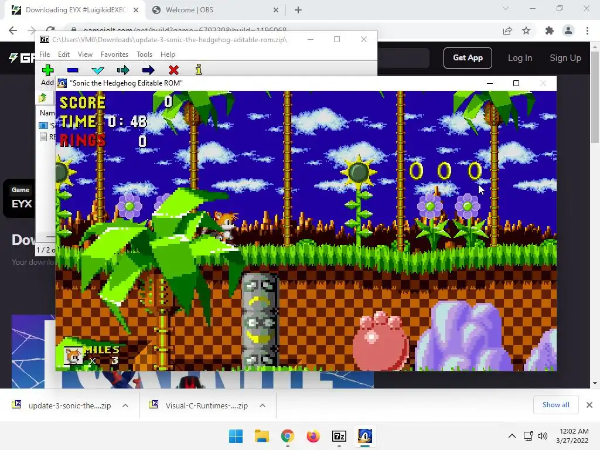Click the Chrome share page icon
The height and width of the screenshot is (450, 600).
click(507, 30)
